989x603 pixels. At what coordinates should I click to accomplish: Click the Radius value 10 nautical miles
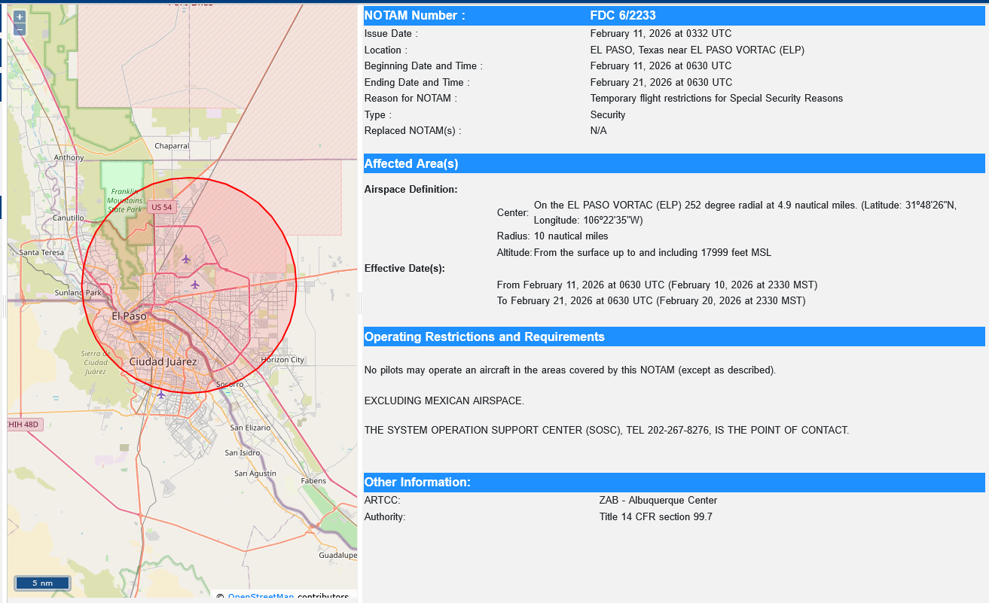point(571,236)
